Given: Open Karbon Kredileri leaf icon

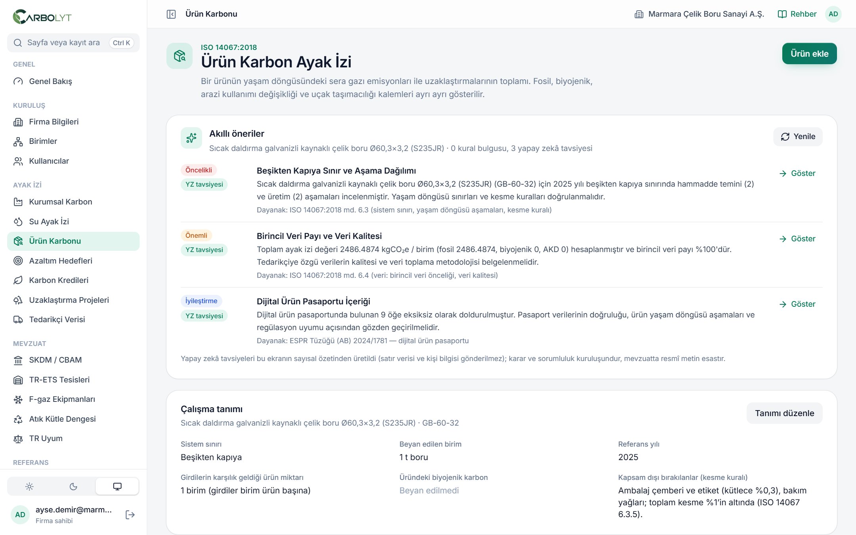Looking at the screenshot, I should tap(18, 281).
